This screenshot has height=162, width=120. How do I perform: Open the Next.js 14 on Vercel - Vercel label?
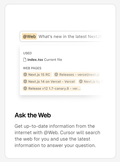51,82
